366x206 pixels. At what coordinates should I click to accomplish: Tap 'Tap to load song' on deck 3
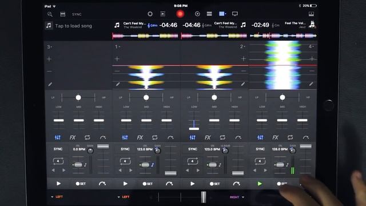point(74,26)
